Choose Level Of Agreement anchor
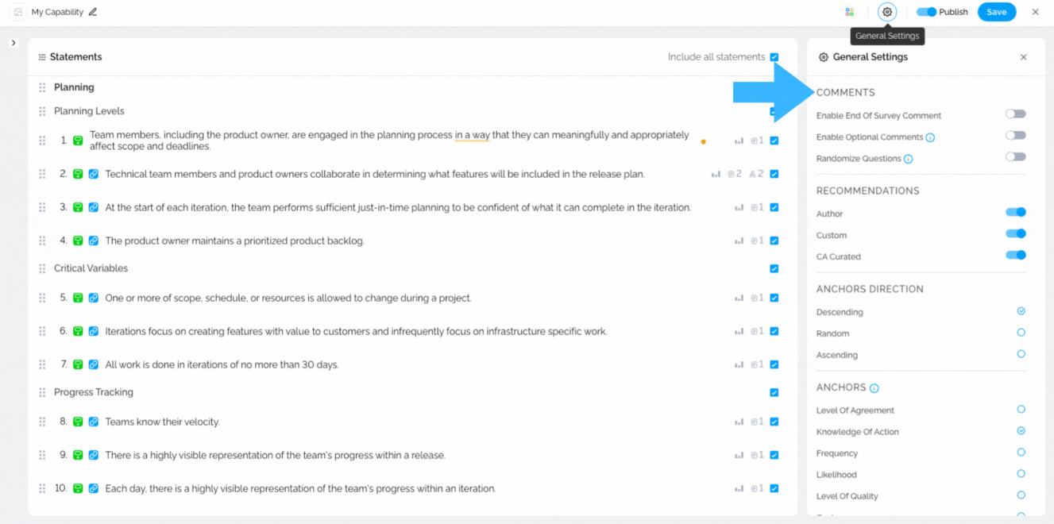This screenshot has width=1054, height=524. click(1021, 410)
